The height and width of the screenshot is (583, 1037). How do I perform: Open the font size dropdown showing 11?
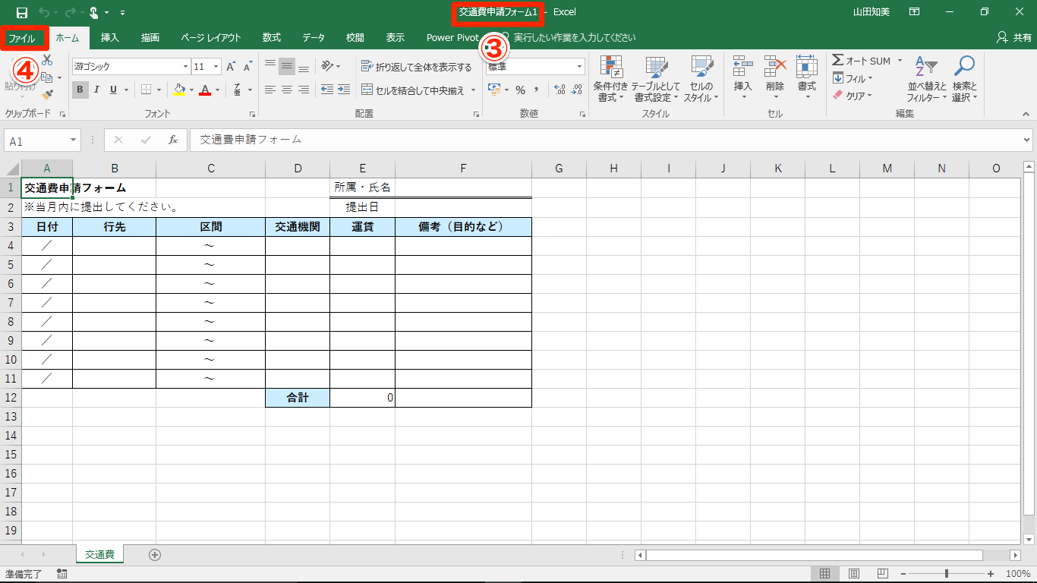[216, 67]
